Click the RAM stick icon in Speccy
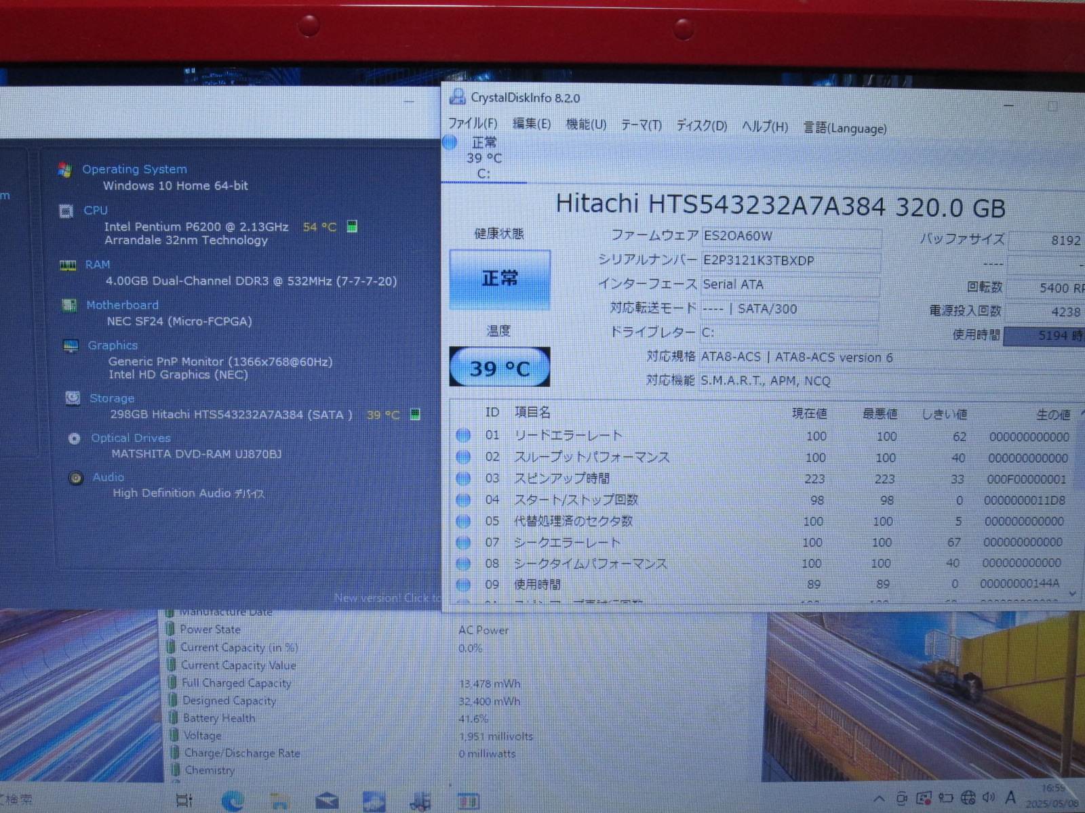Screen dimensions: 1085x813 (68, 266)
